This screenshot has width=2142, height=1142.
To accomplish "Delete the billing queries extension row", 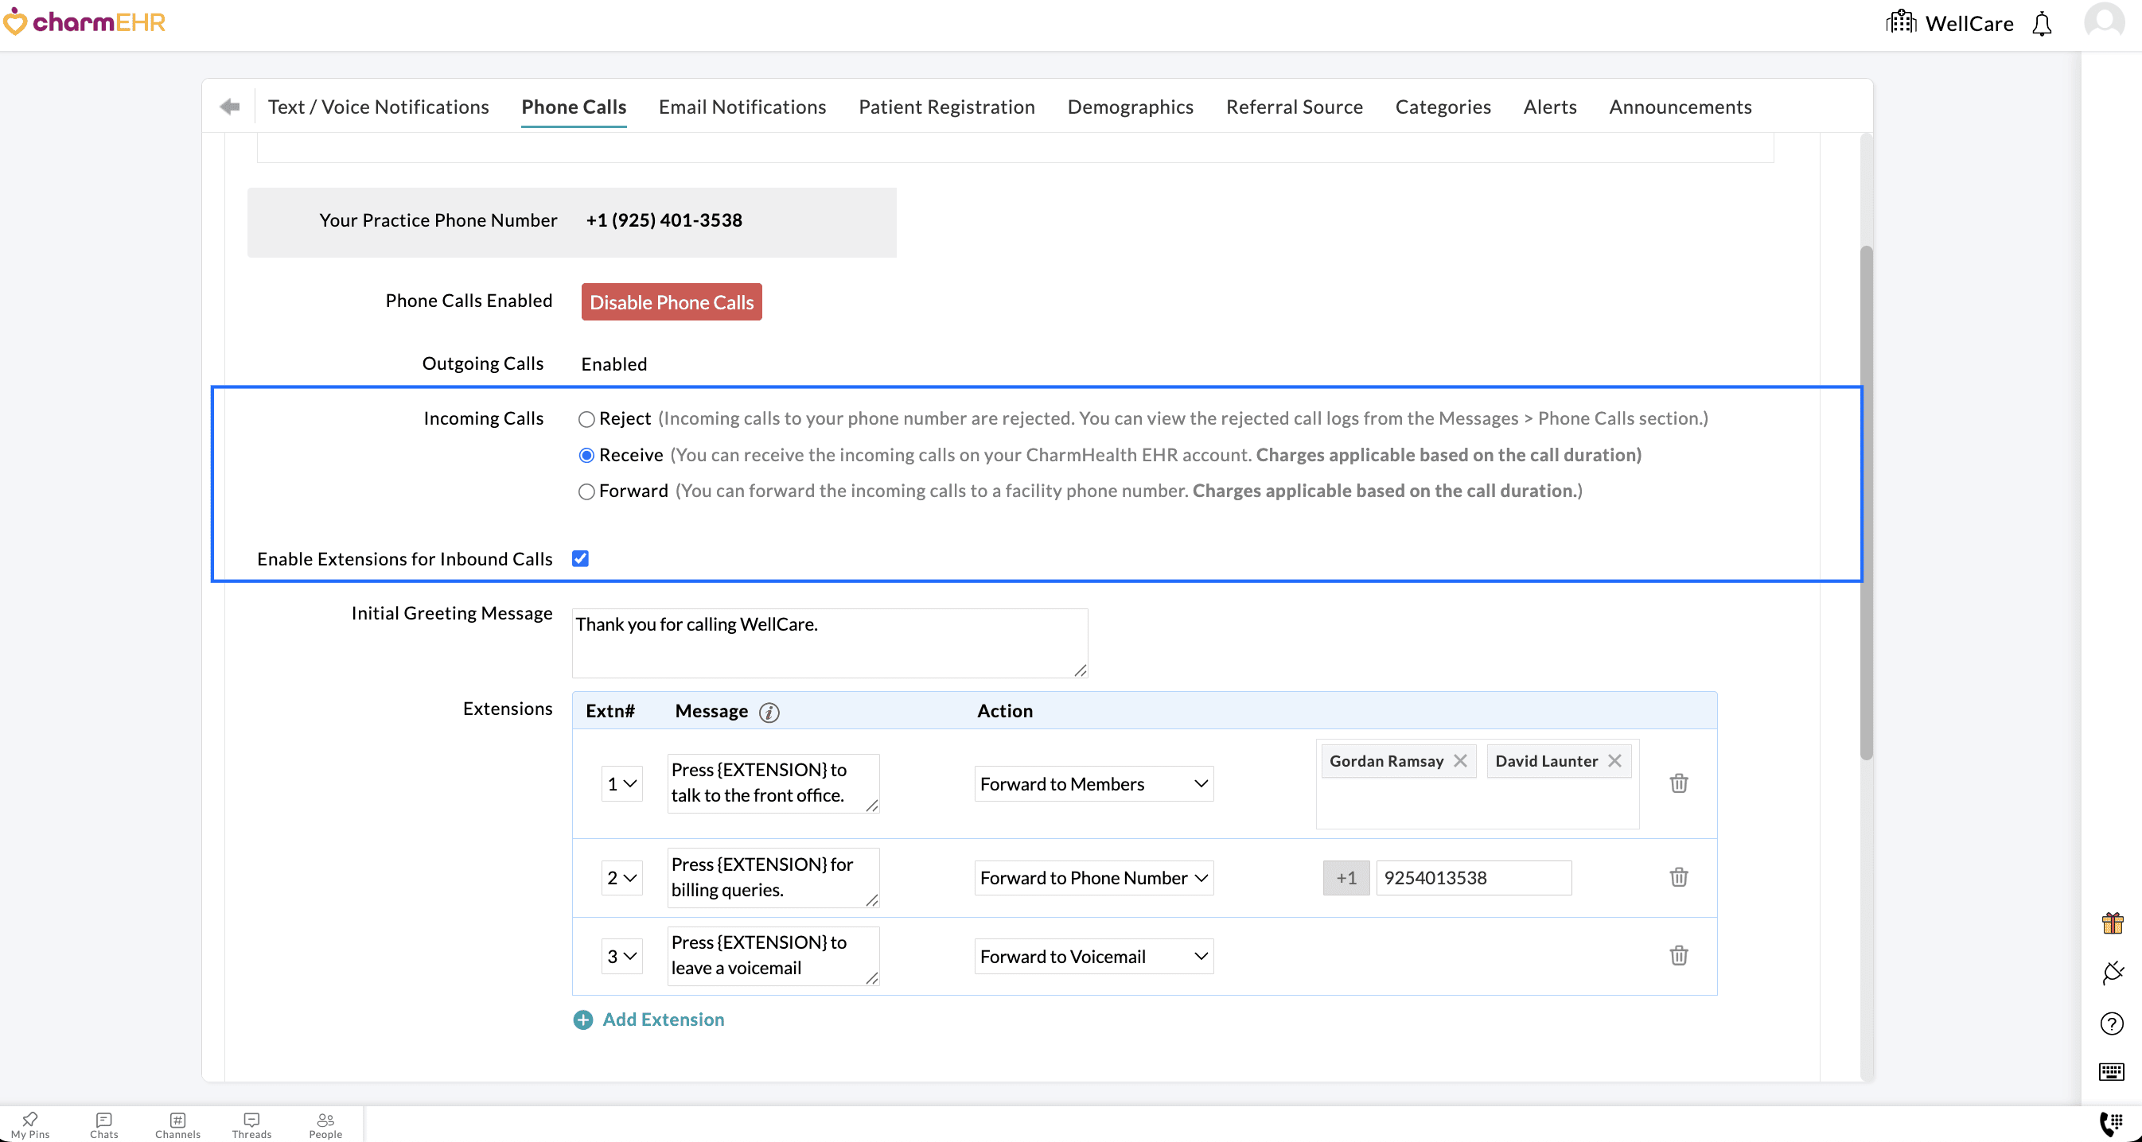I will [x=1679, y=877].
